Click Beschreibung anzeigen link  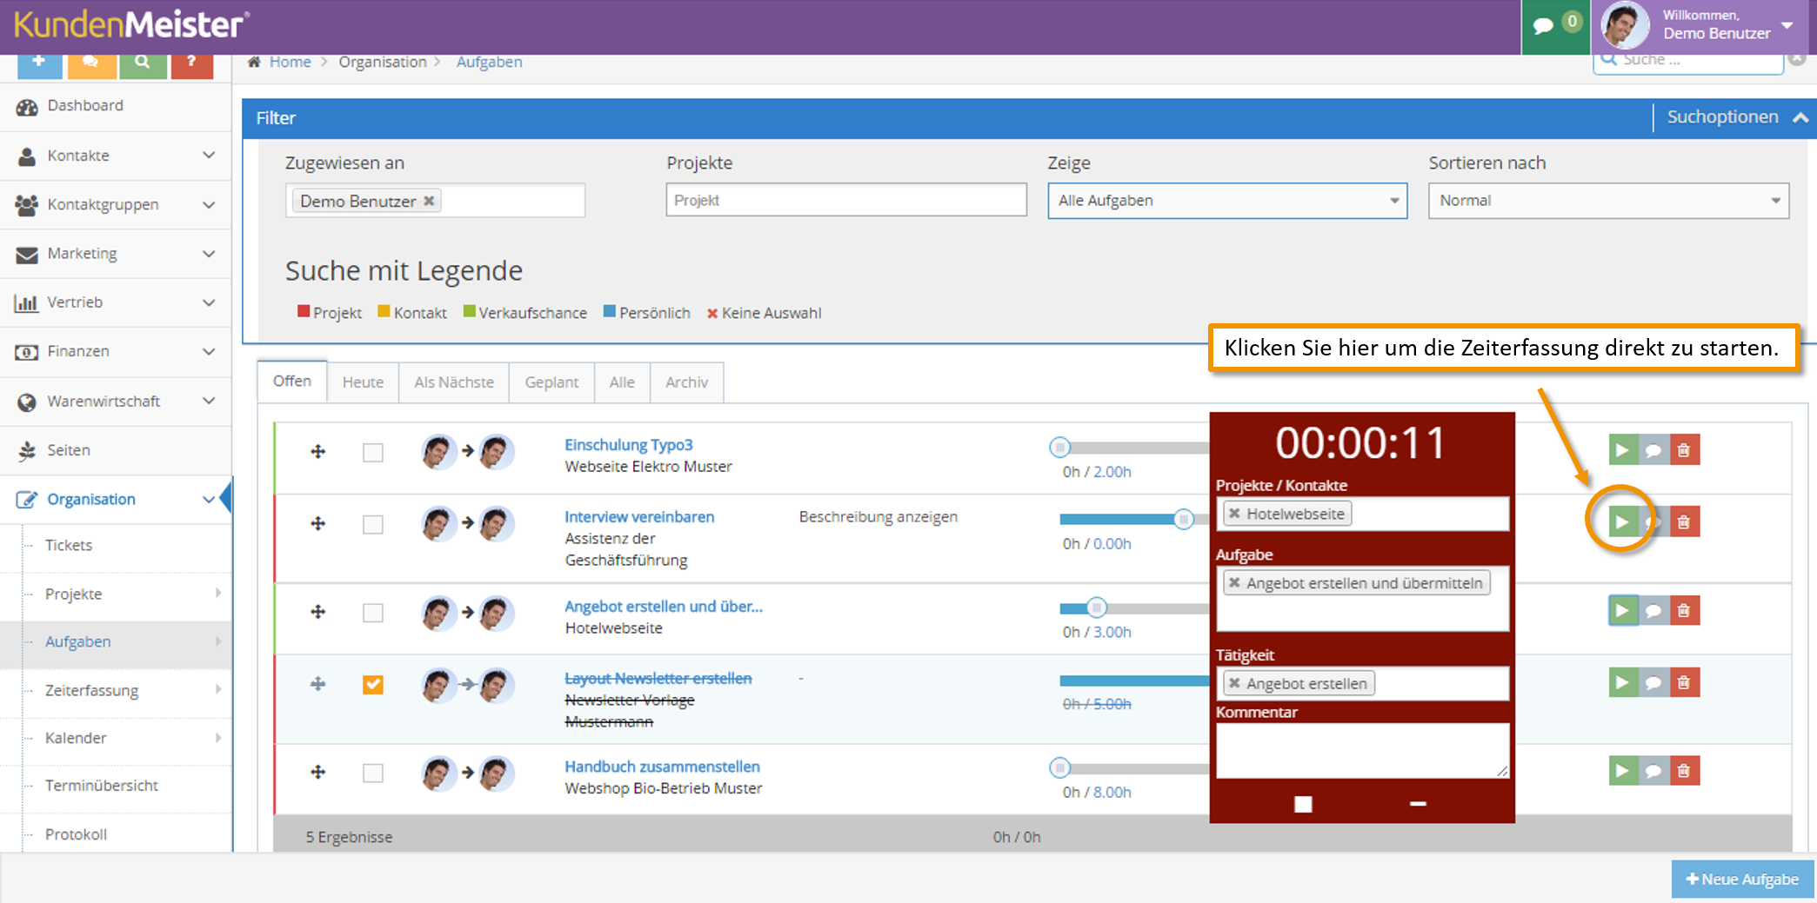(x=878, y=517)
